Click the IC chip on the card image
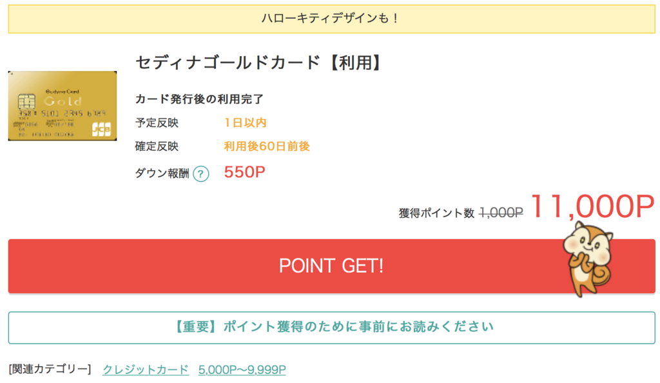 click(x=27, y=103)
